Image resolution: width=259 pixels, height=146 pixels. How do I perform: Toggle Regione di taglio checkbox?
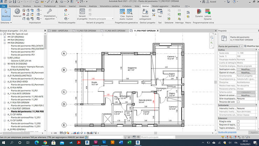(x=238, y=125)
